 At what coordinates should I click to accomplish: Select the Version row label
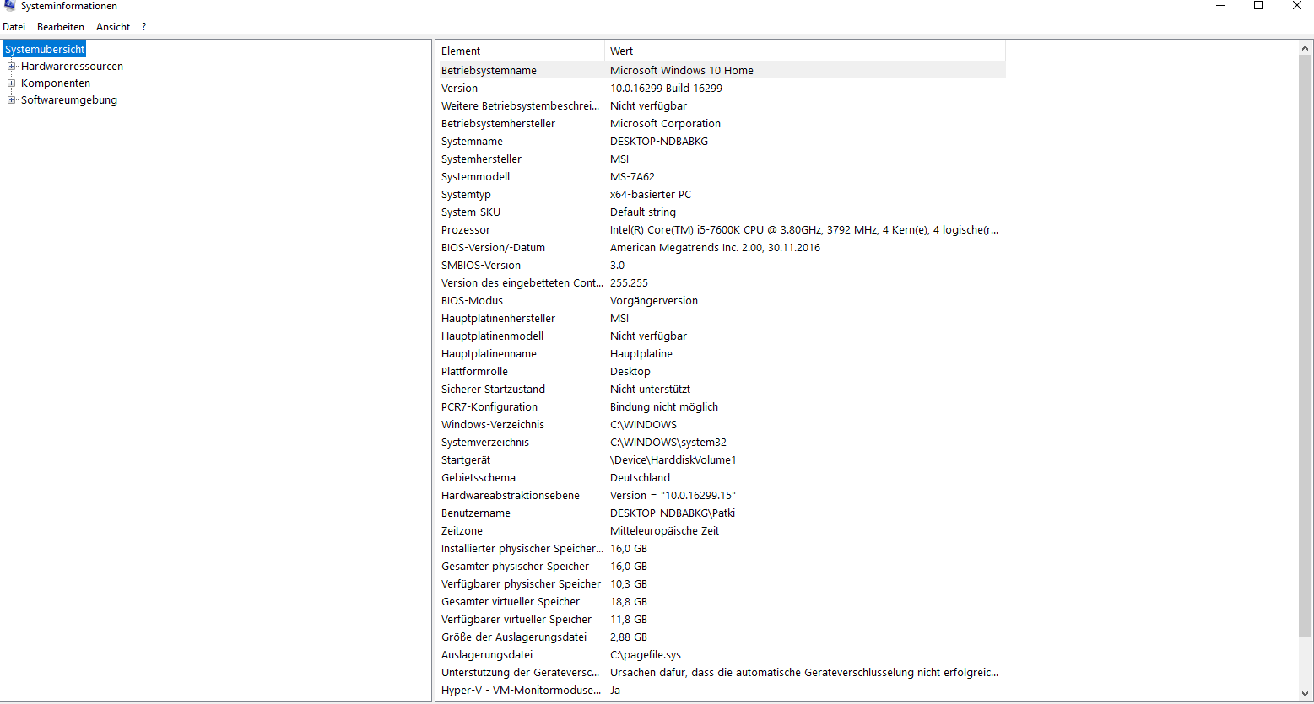459,89
